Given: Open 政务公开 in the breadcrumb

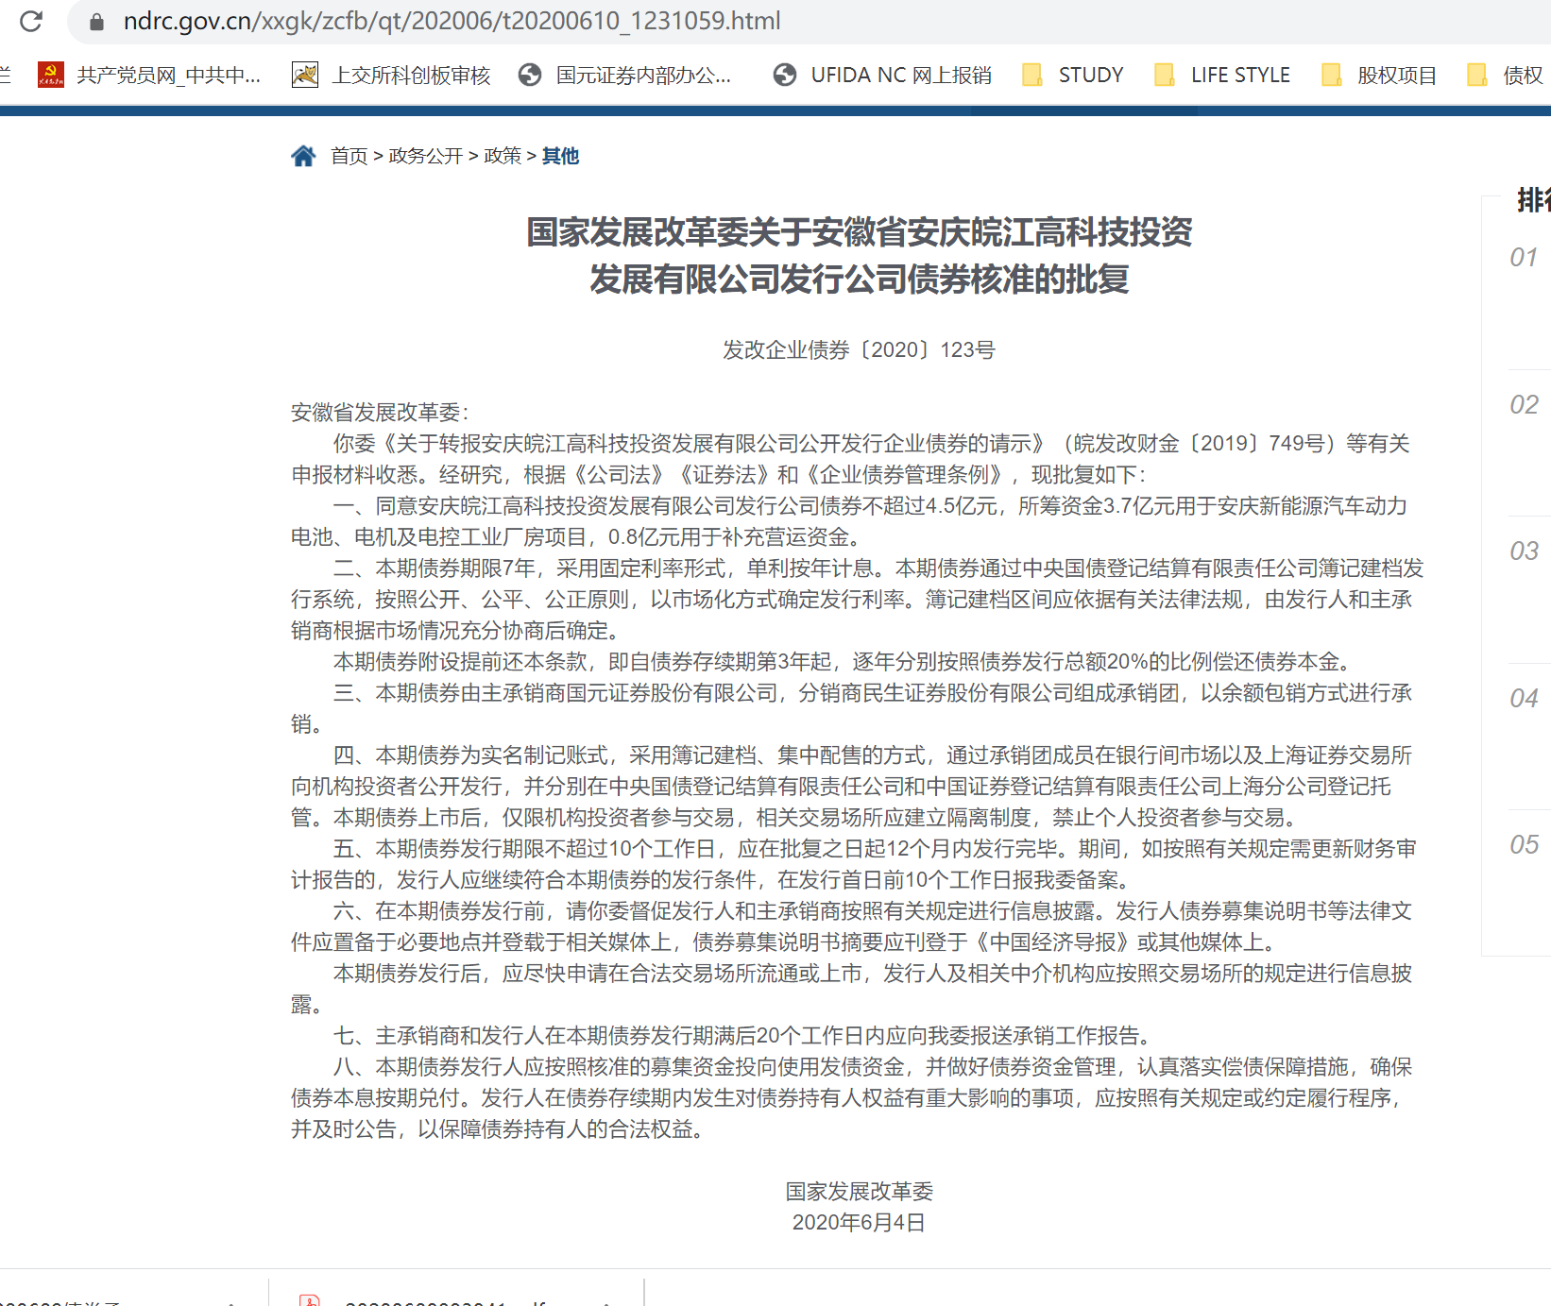Looking at the screenshot, I should click(425, 156).
